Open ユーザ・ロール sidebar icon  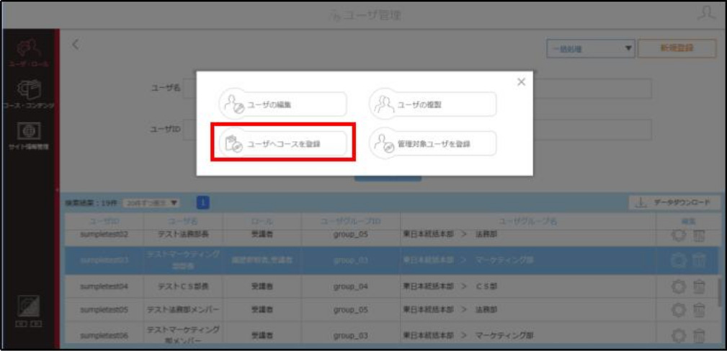pos(28,53)
